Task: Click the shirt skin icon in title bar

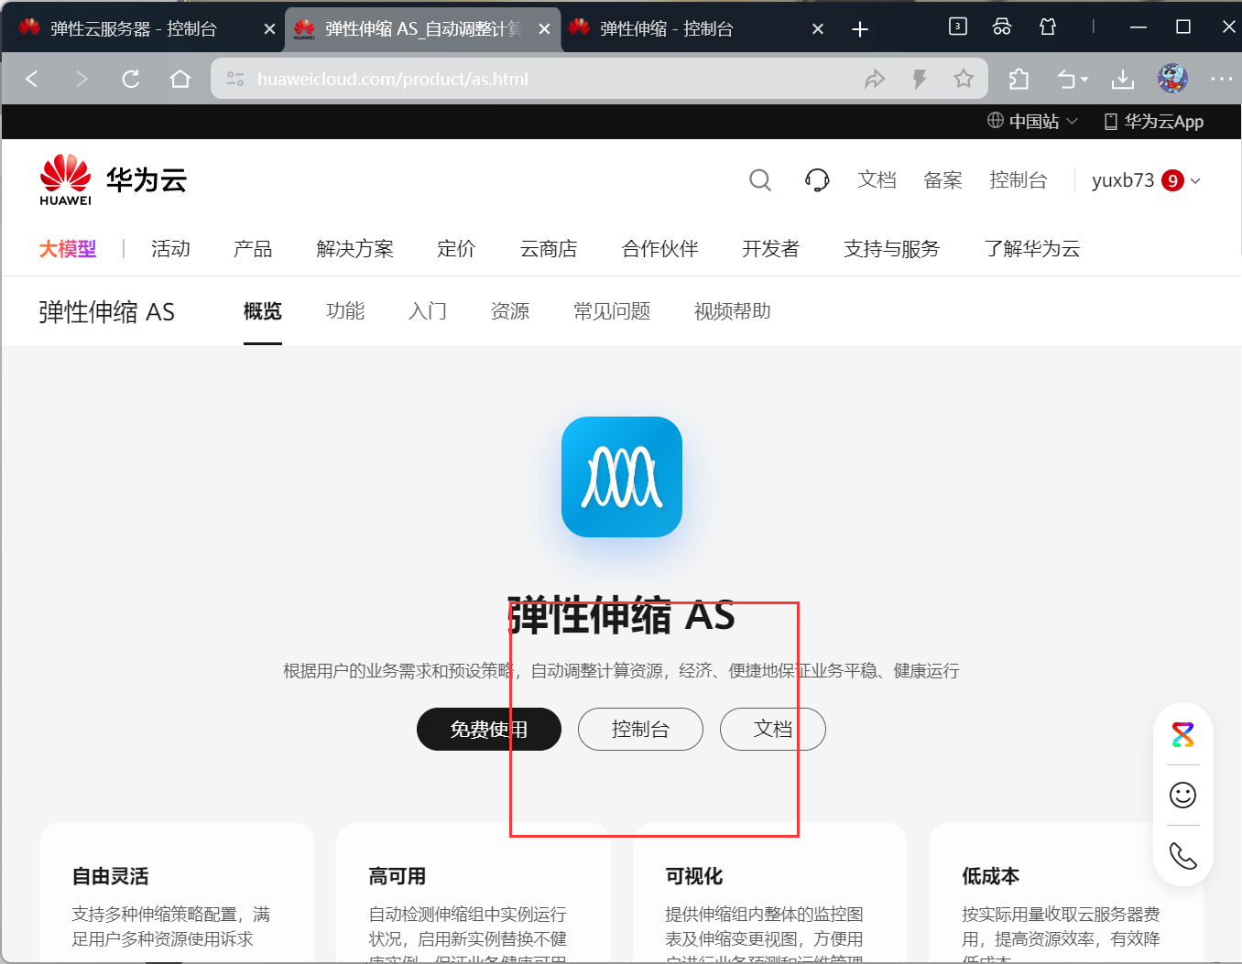Action: click(x=1048, y=27)
